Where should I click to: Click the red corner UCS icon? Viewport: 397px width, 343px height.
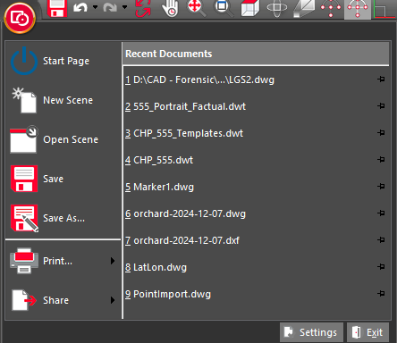tap(384, 9)
